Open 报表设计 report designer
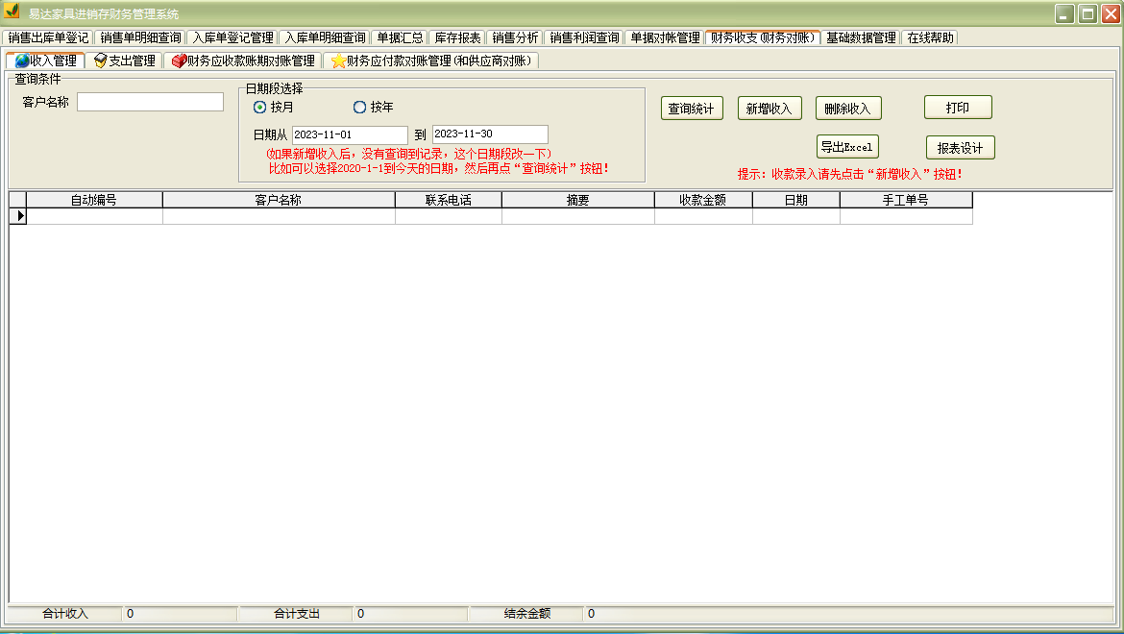 (960, 148)
